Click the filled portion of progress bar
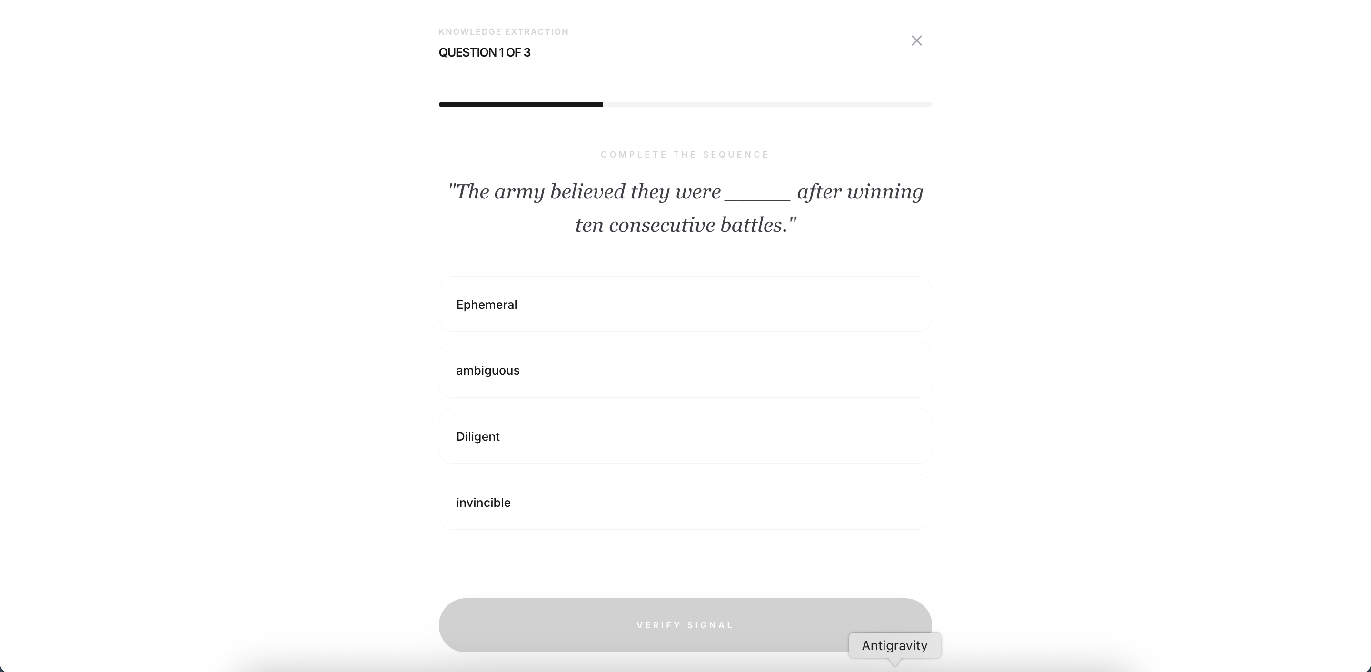 (x=520, y=104)
